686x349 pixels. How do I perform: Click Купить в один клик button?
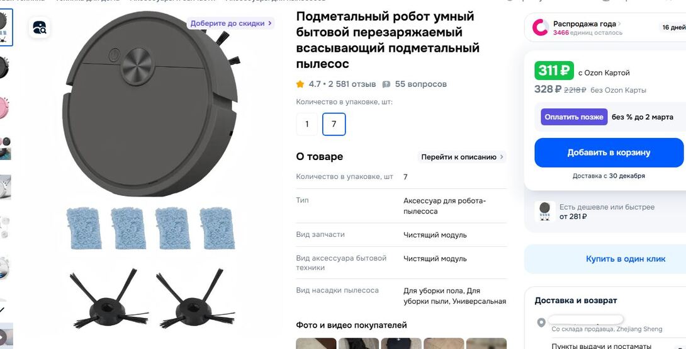coord(626,259)
